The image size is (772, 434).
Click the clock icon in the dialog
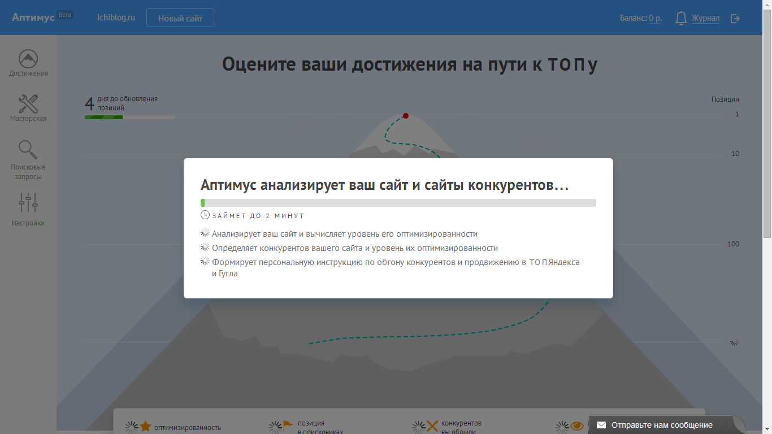[x=205, y=215]
